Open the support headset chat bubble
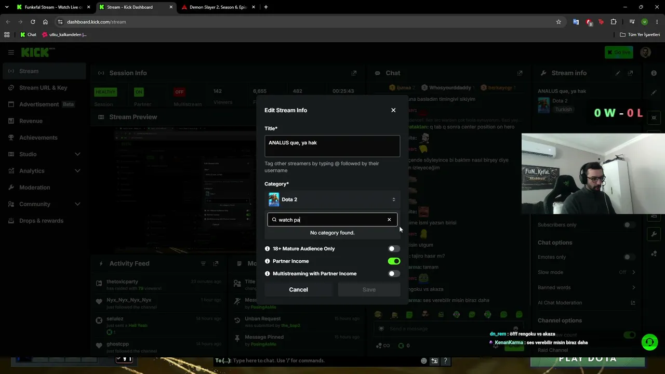 (649, 342)
